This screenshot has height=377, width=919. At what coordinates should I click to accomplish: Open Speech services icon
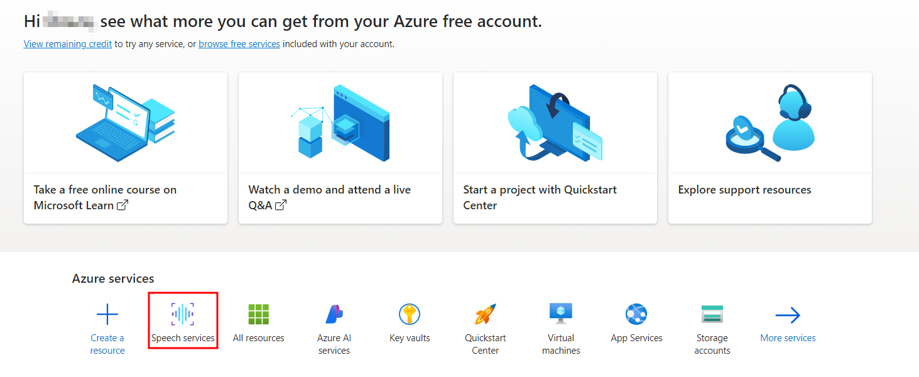click(183, 314)
